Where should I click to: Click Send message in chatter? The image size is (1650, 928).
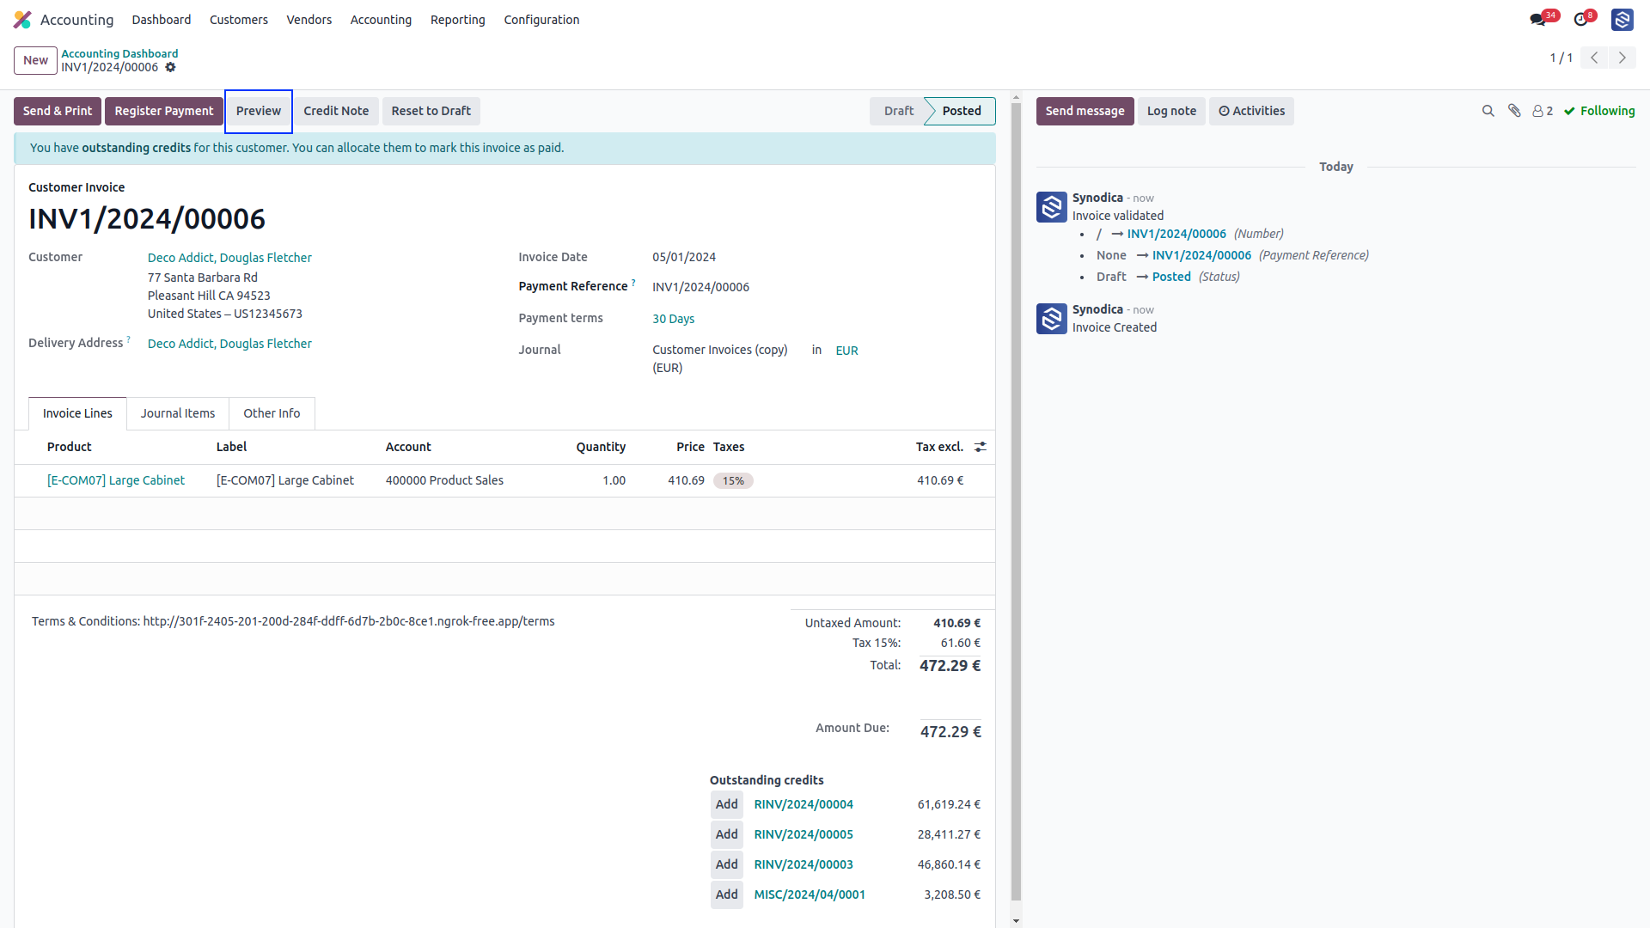[1085, 111]
